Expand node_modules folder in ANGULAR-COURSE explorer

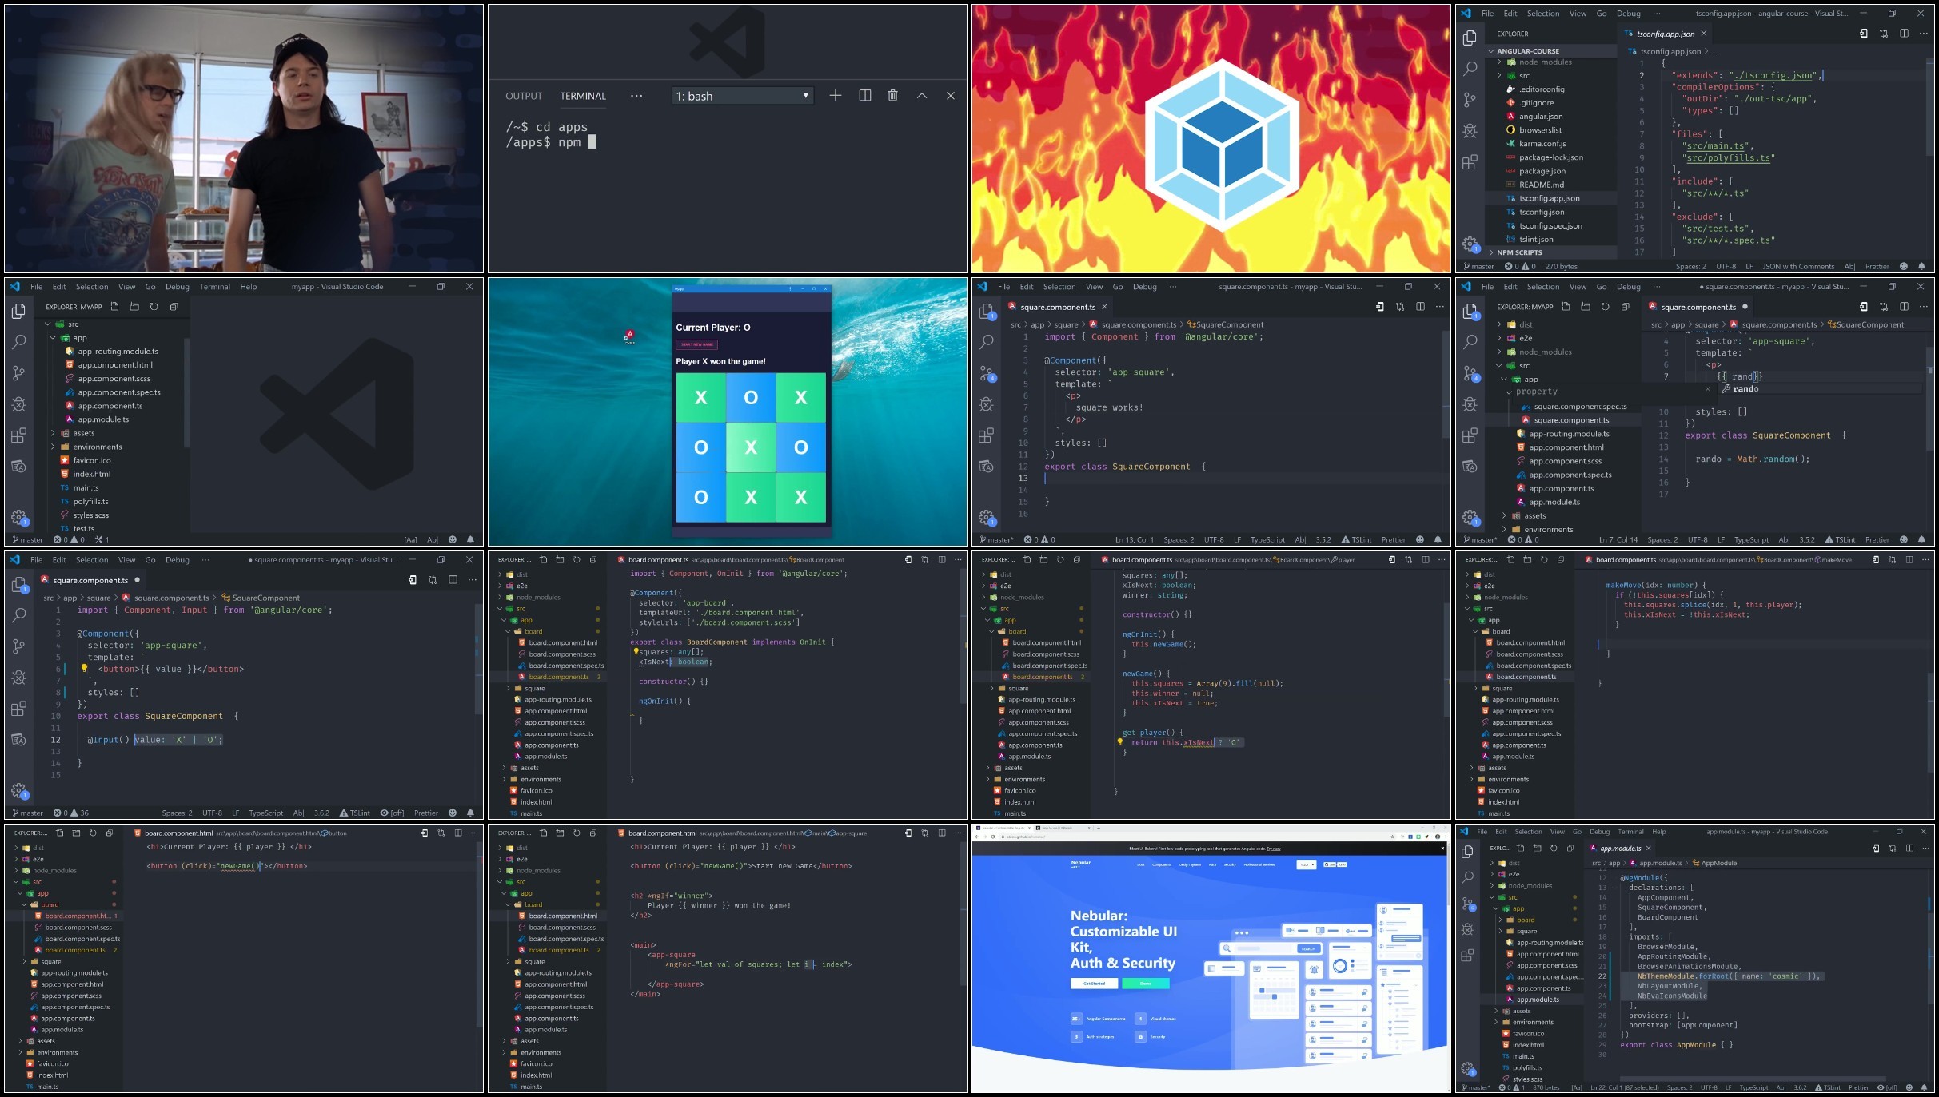click(x=1545, y=62)
